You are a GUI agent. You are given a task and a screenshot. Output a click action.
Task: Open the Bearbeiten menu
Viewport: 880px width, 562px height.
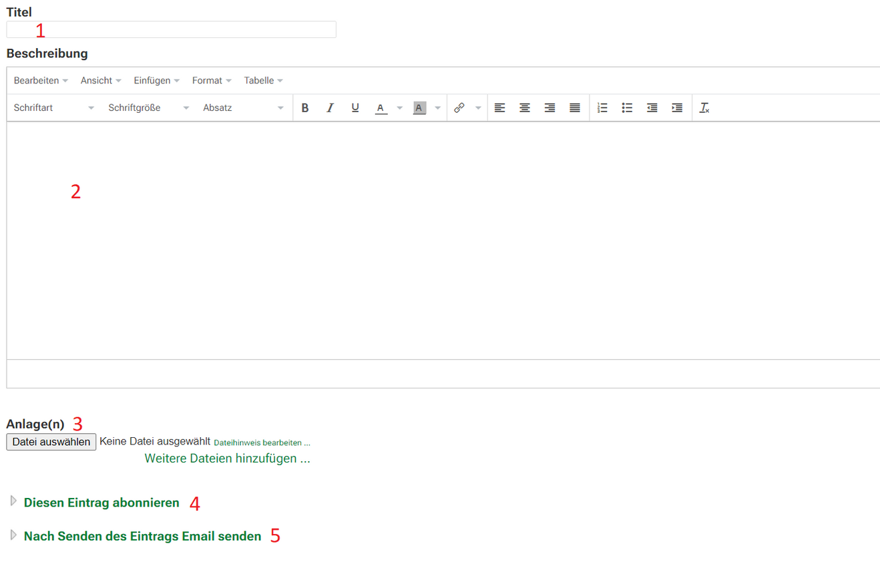(x=41, y=80)
